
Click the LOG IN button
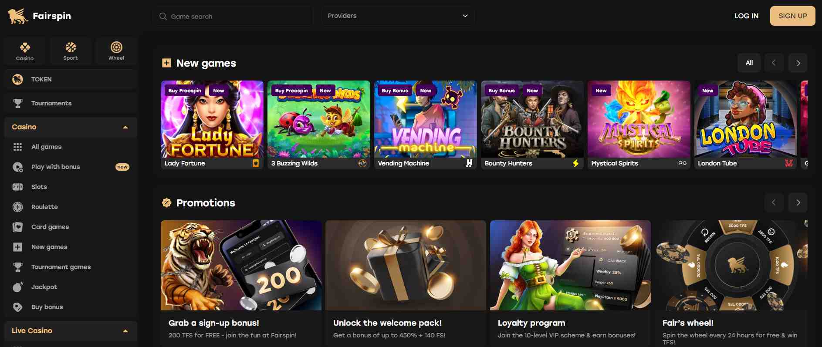point(746,16)
